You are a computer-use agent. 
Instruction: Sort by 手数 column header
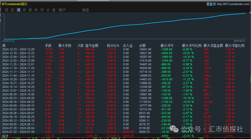coord(48,46)
